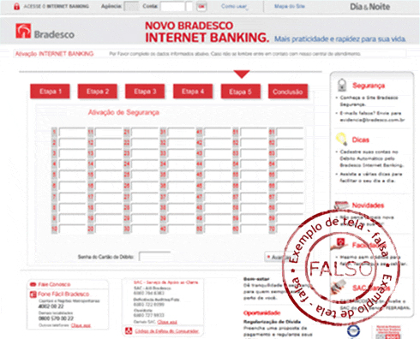Click security card field number 1
The width and height of the screenshot is (420, 339).
coord(72,133)
